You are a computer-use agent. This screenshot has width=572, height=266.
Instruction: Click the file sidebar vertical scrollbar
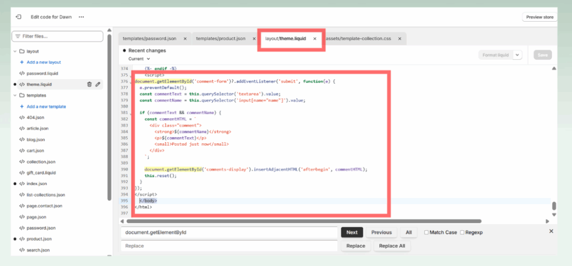(x=109, y=117)
